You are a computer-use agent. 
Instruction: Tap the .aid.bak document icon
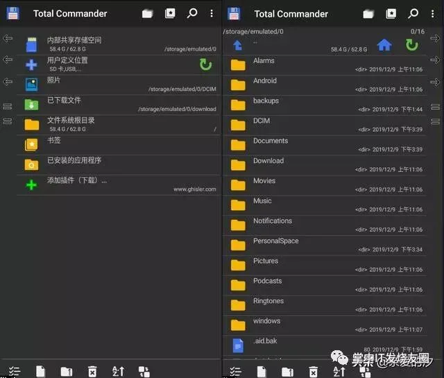pyautogui.click(x=238, y=345)
